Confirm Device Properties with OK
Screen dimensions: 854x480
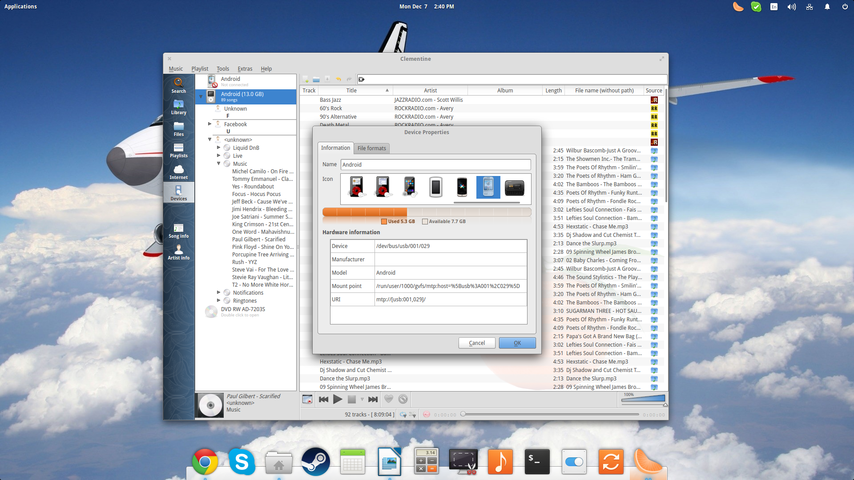click(x=517, y=343)
